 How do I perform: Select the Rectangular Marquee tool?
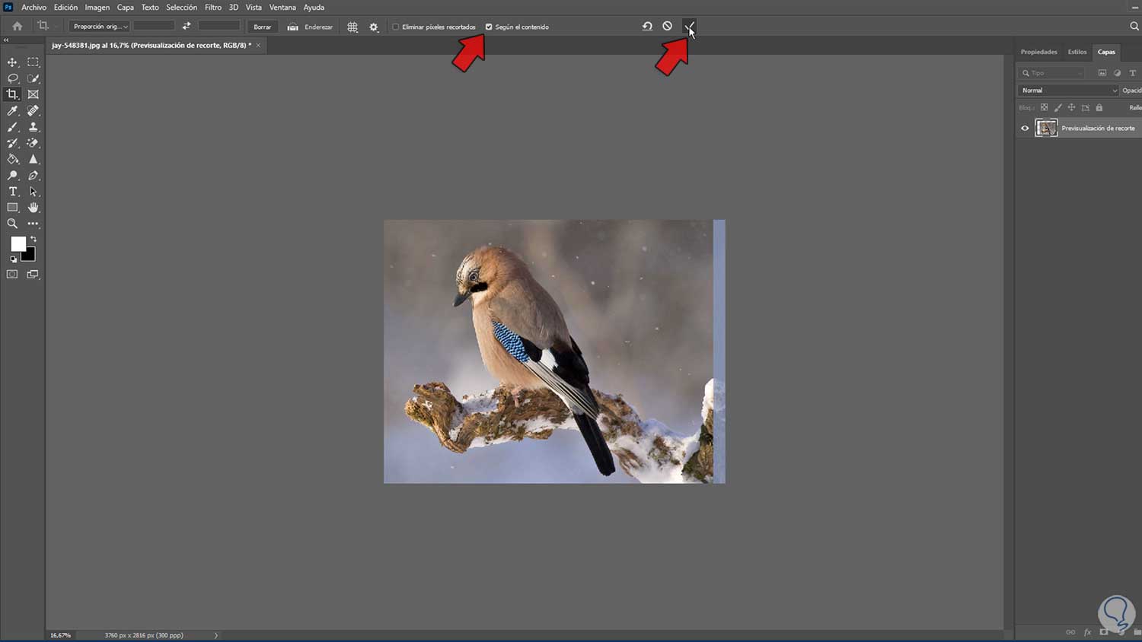point(33,62)
